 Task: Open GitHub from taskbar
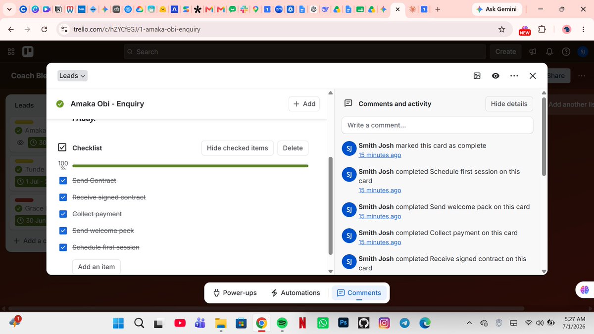point(364,323)
